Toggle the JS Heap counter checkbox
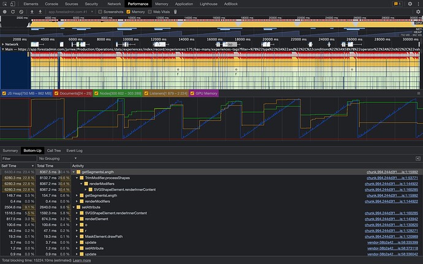Viewport: 423px width, 264px height. (x=4, y=93)
